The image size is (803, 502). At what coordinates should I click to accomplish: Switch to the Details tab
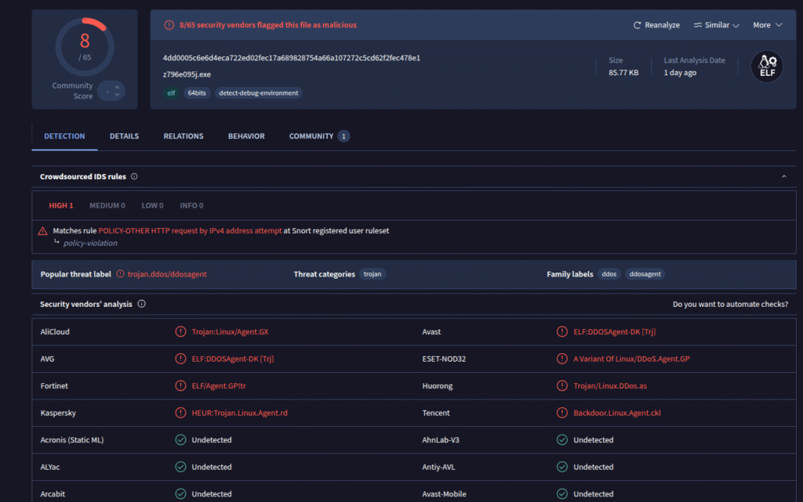124,136
